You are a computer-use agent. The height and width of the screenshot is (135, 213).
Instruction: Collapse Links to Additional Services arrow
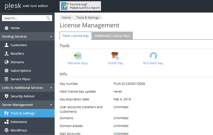point(51,88)
